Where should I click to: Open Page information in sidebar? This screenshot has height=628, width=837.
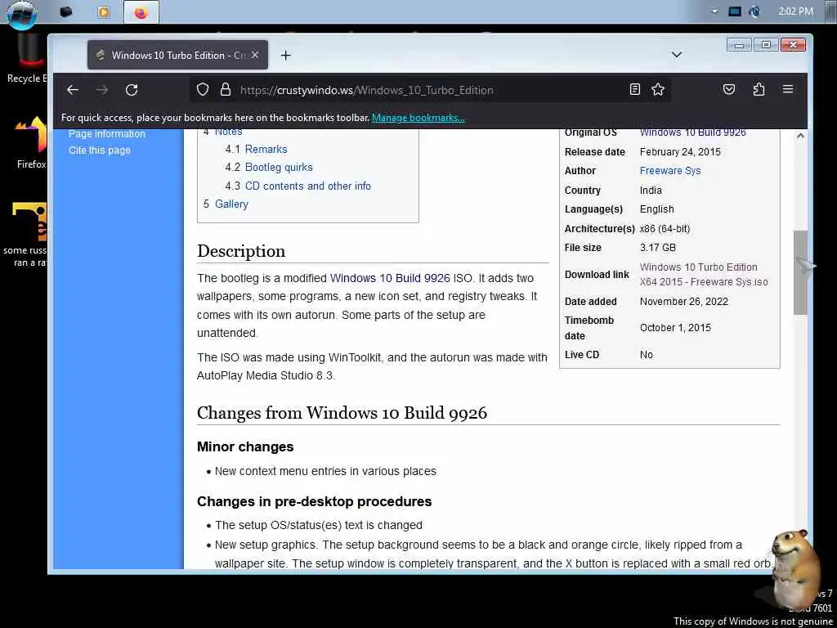107,133
